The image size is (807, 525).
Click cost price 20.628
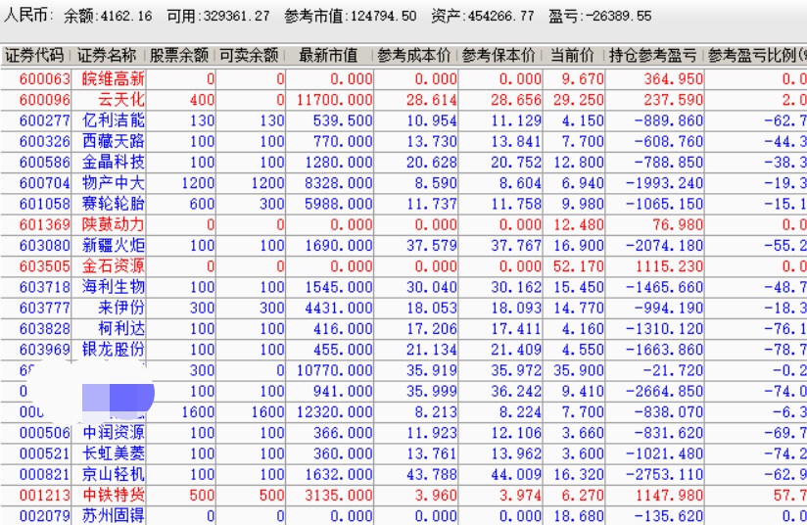coord(431,163)
